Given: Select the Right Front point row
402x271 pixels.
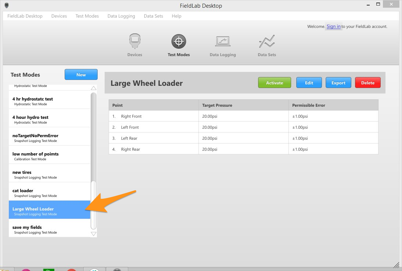Looking at the screenshot, I should pos(243,116).
